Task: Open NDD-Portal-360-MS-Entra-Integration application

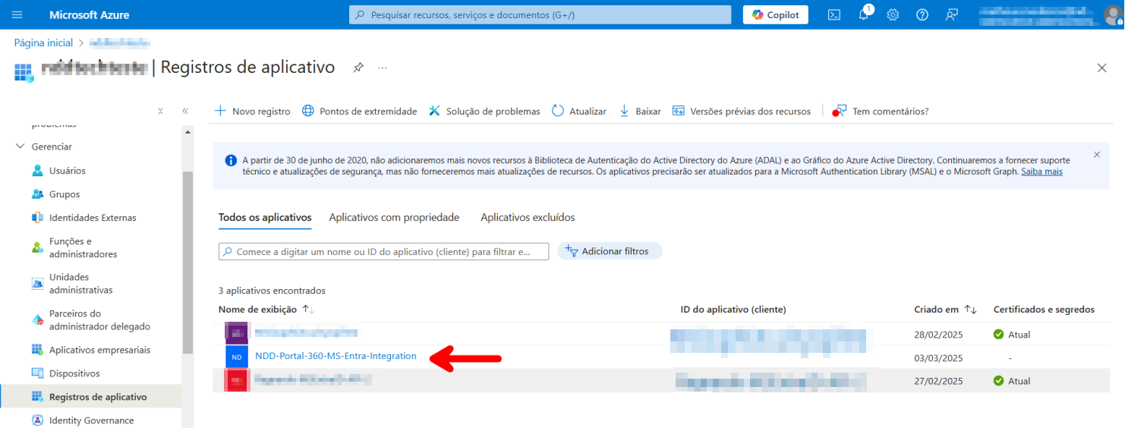Action: click(336, 356)
